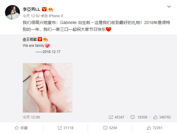Click the original post comment icon with 18359
This screenshot has height=133, width=177.
click(x=139, y=117)
